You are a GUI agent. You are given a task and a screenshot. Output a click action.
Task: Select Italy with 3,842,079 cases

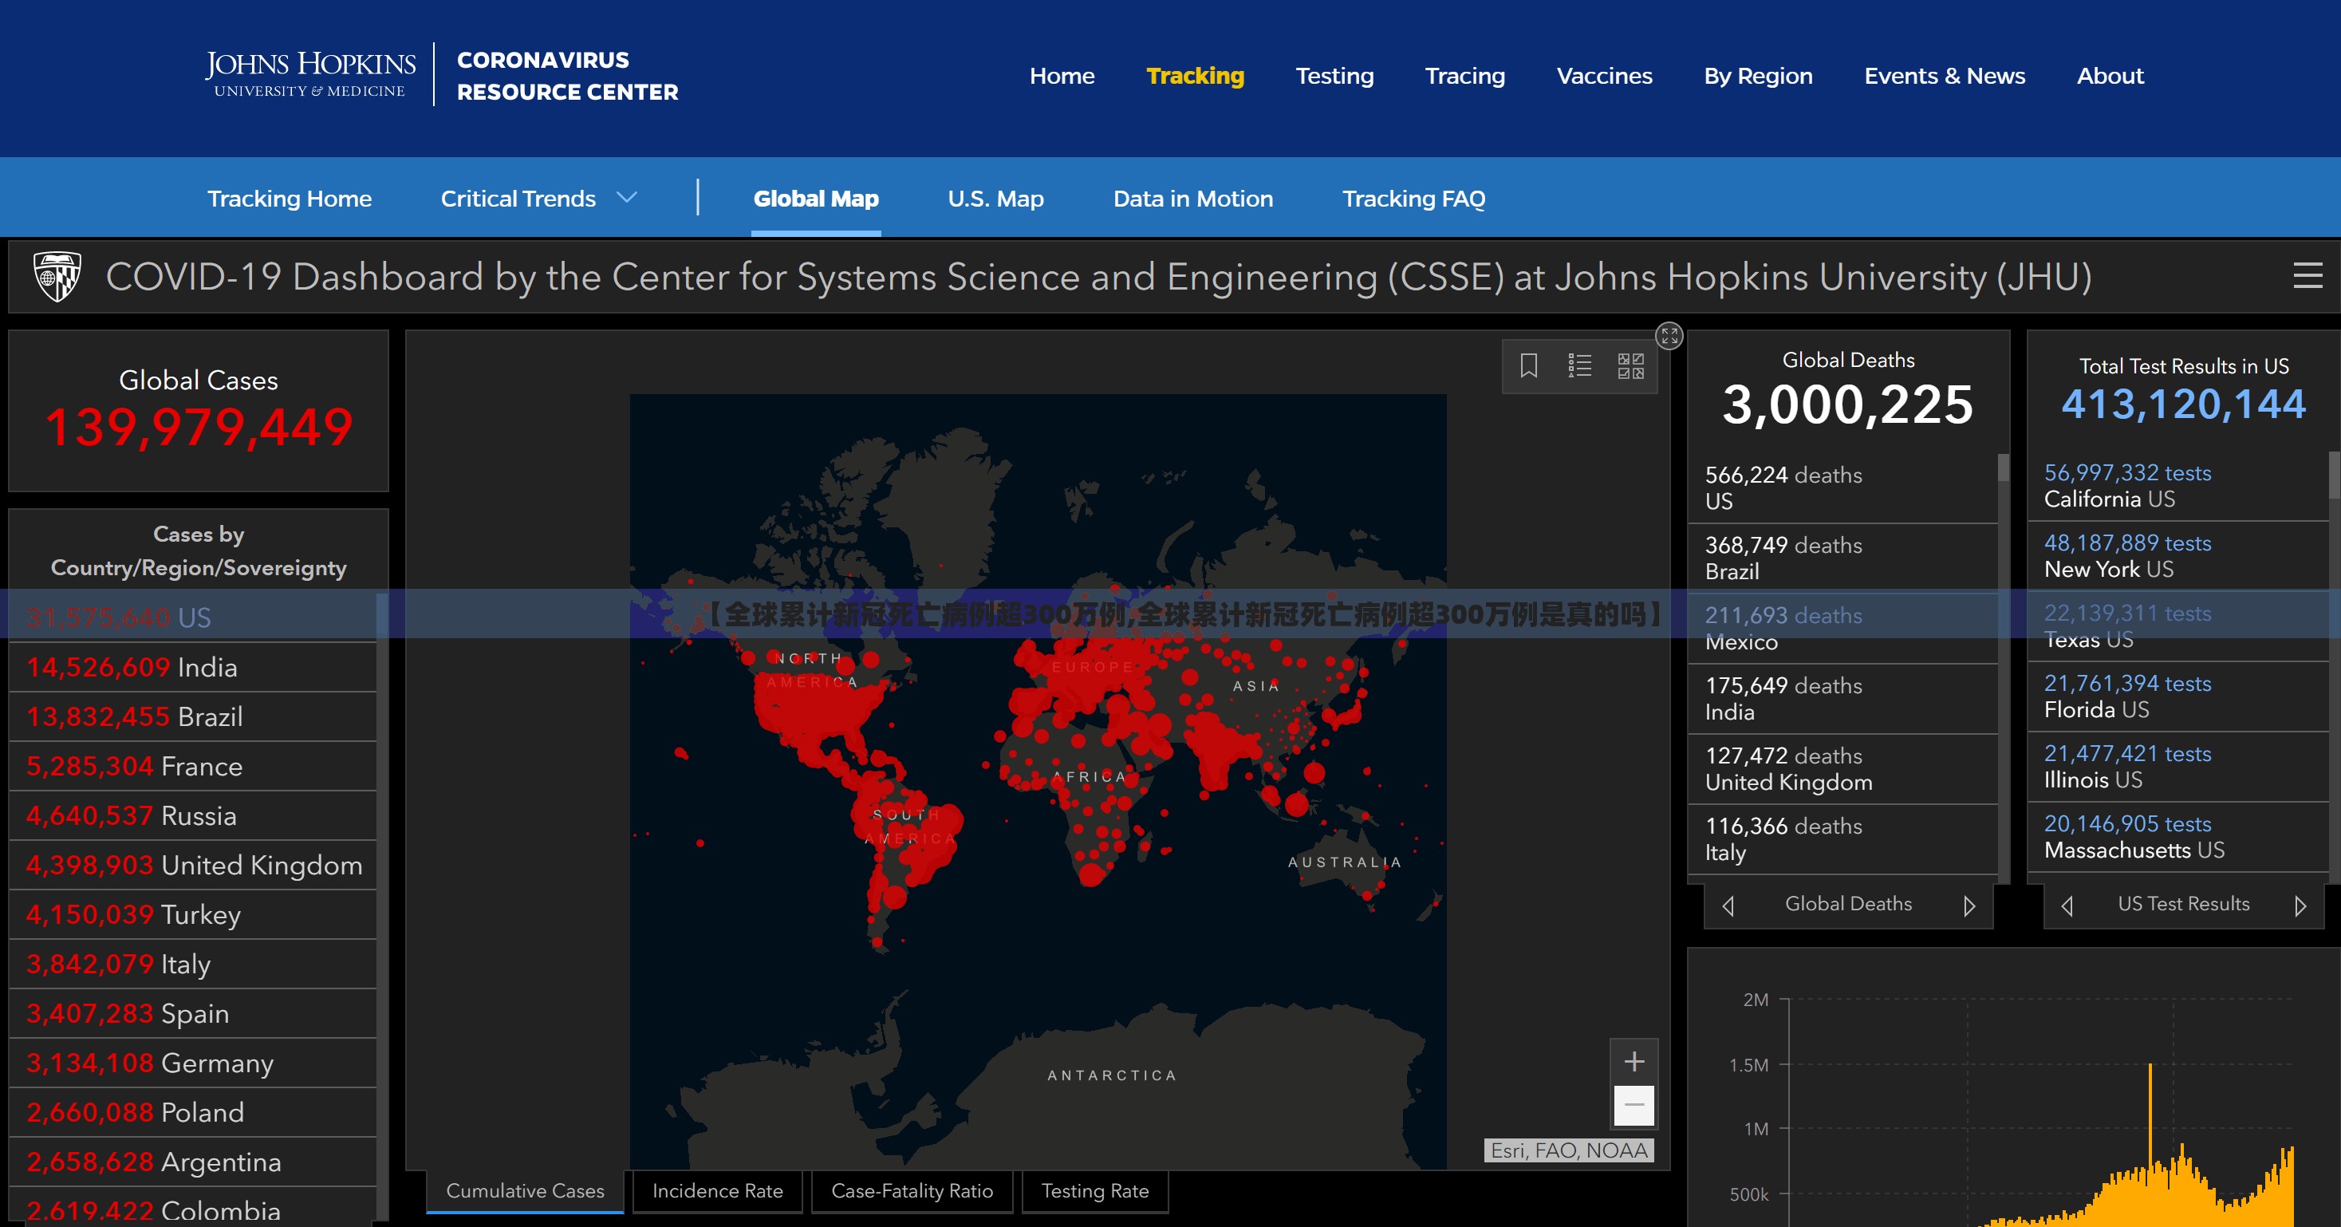pos(193,965)
